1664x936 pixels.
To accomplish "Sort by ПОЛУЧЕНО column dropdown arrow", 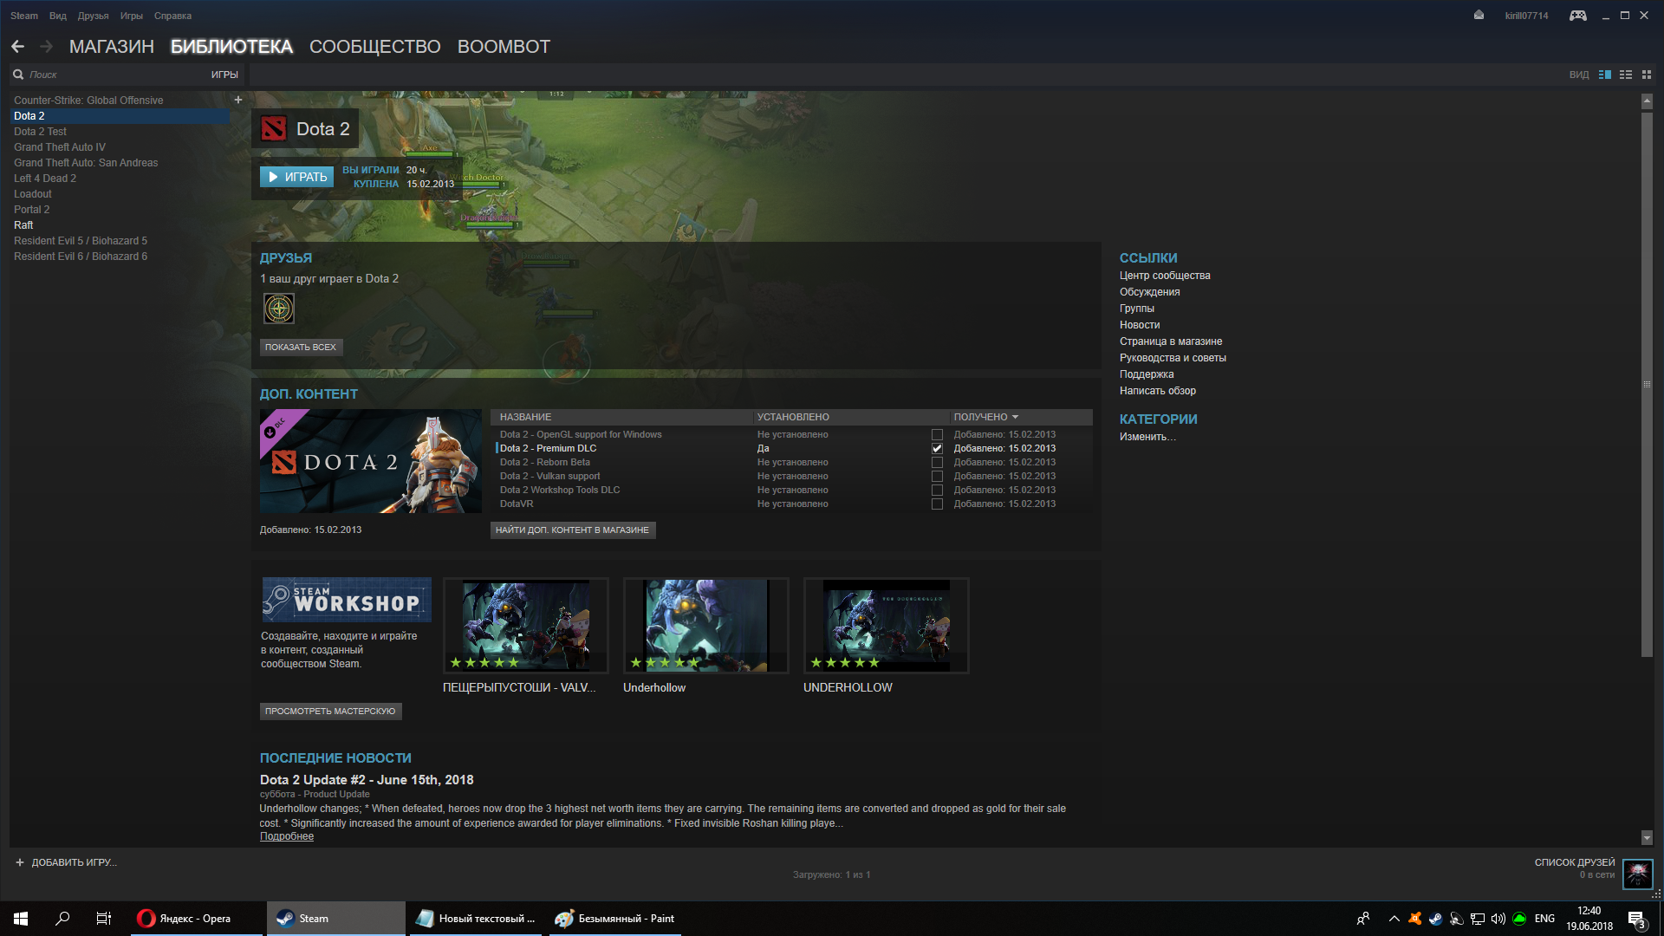I will (1015, 417).
